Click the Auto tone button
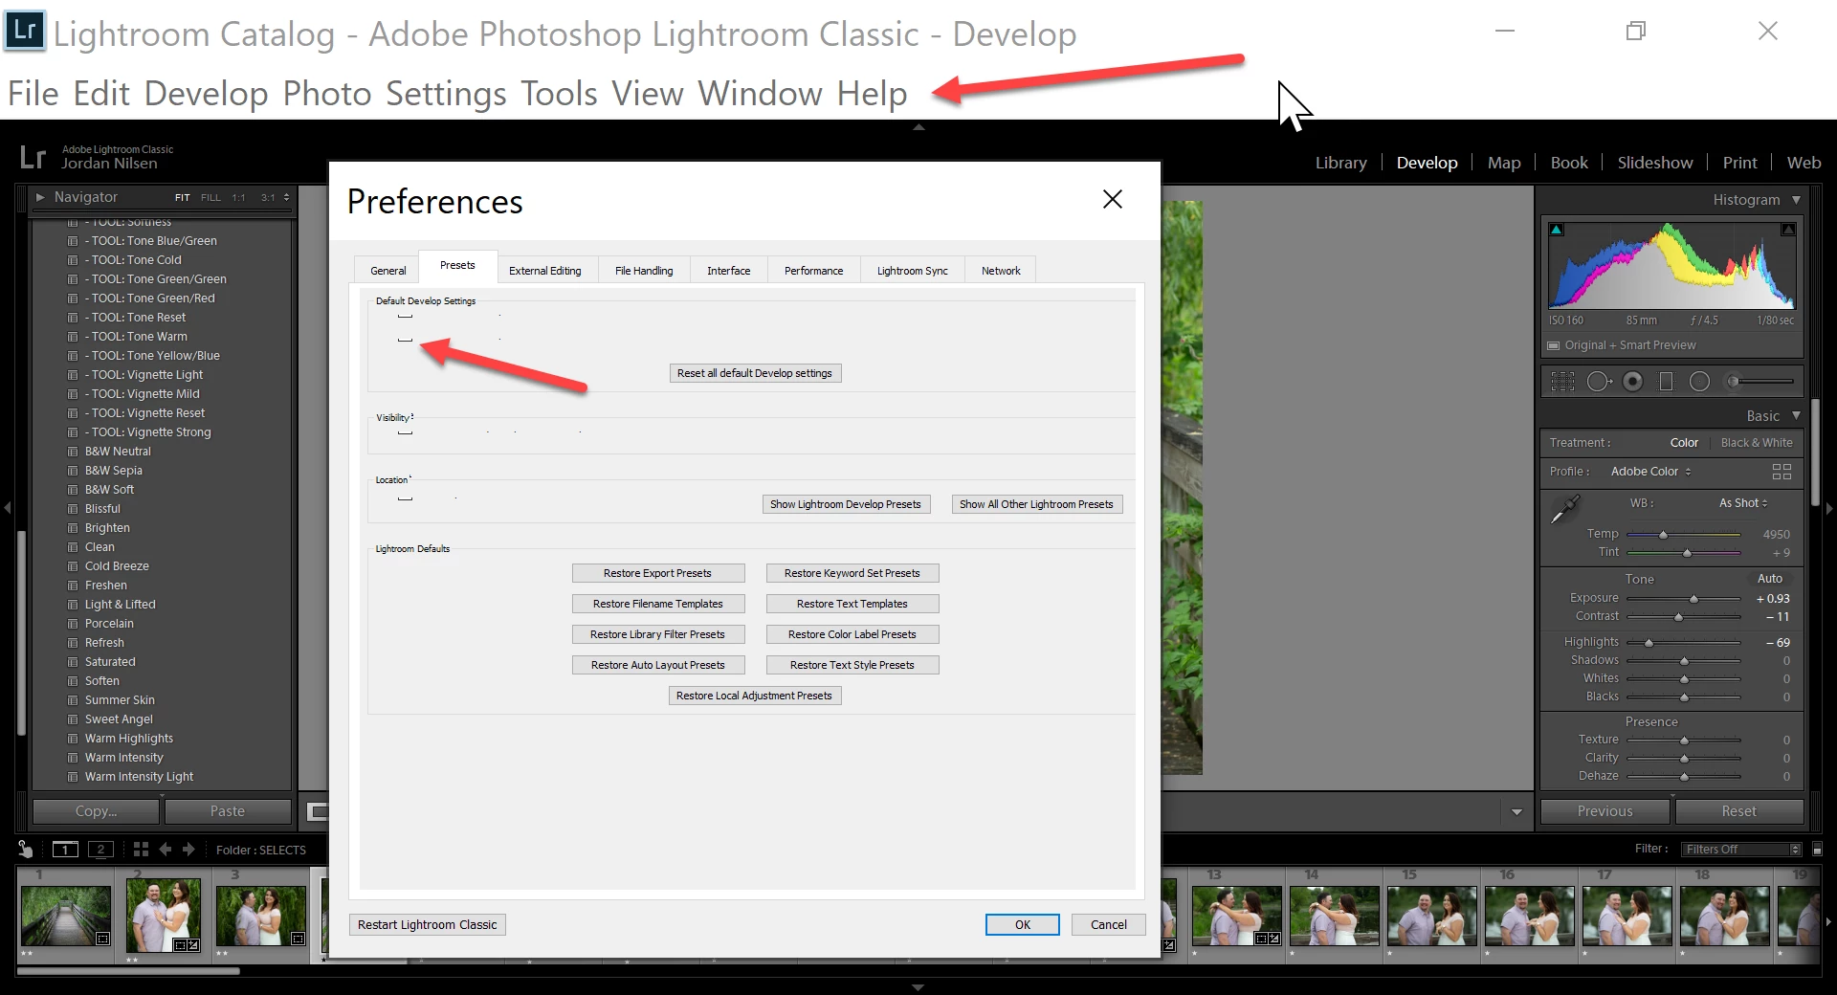The width and height of the screenshot is (1837, 995). pos(1769,579)
